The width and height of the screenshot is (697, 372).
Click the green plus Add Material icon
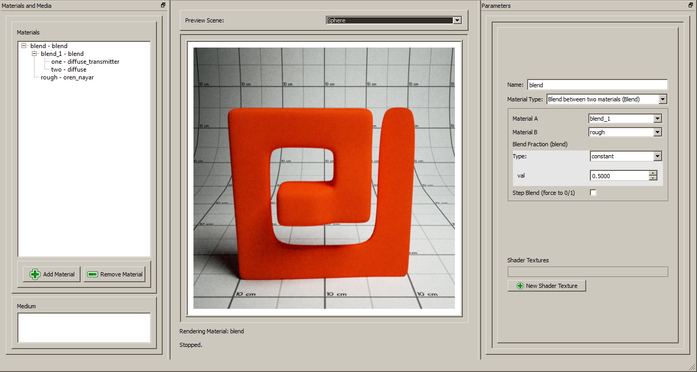coord(35,274)
